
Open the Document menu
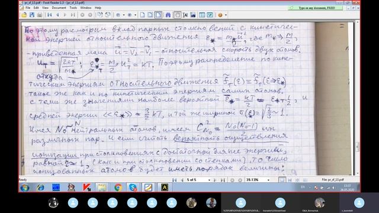(x=59, y=8)
